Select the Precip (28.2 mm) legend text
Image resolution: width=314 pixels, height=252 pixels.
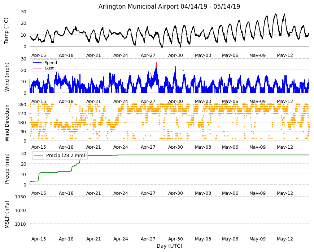click(x=66, y=156)
